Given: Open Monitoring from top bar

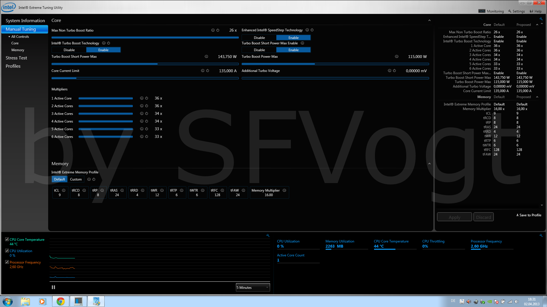Looking at the screenshot, I should (491, 11).
